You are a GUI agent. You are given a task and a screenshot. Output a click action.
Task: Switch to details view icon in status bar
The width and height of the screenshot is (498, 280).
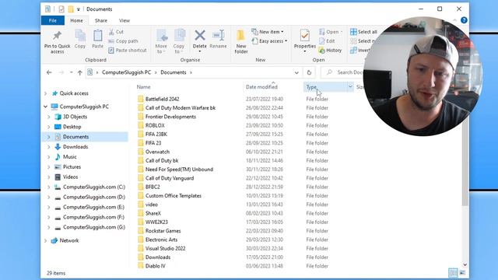[453, 273]
